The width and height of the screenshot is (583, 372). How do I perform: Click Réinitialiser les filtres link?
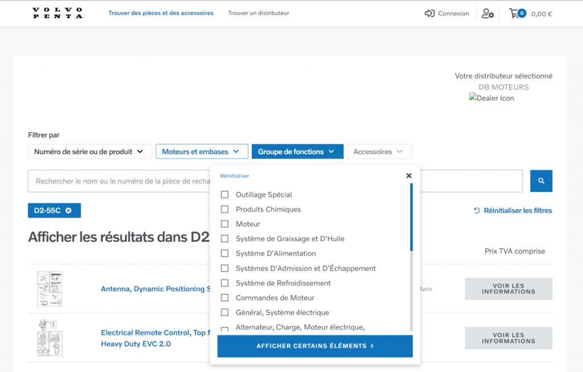(x=512, y=211)
